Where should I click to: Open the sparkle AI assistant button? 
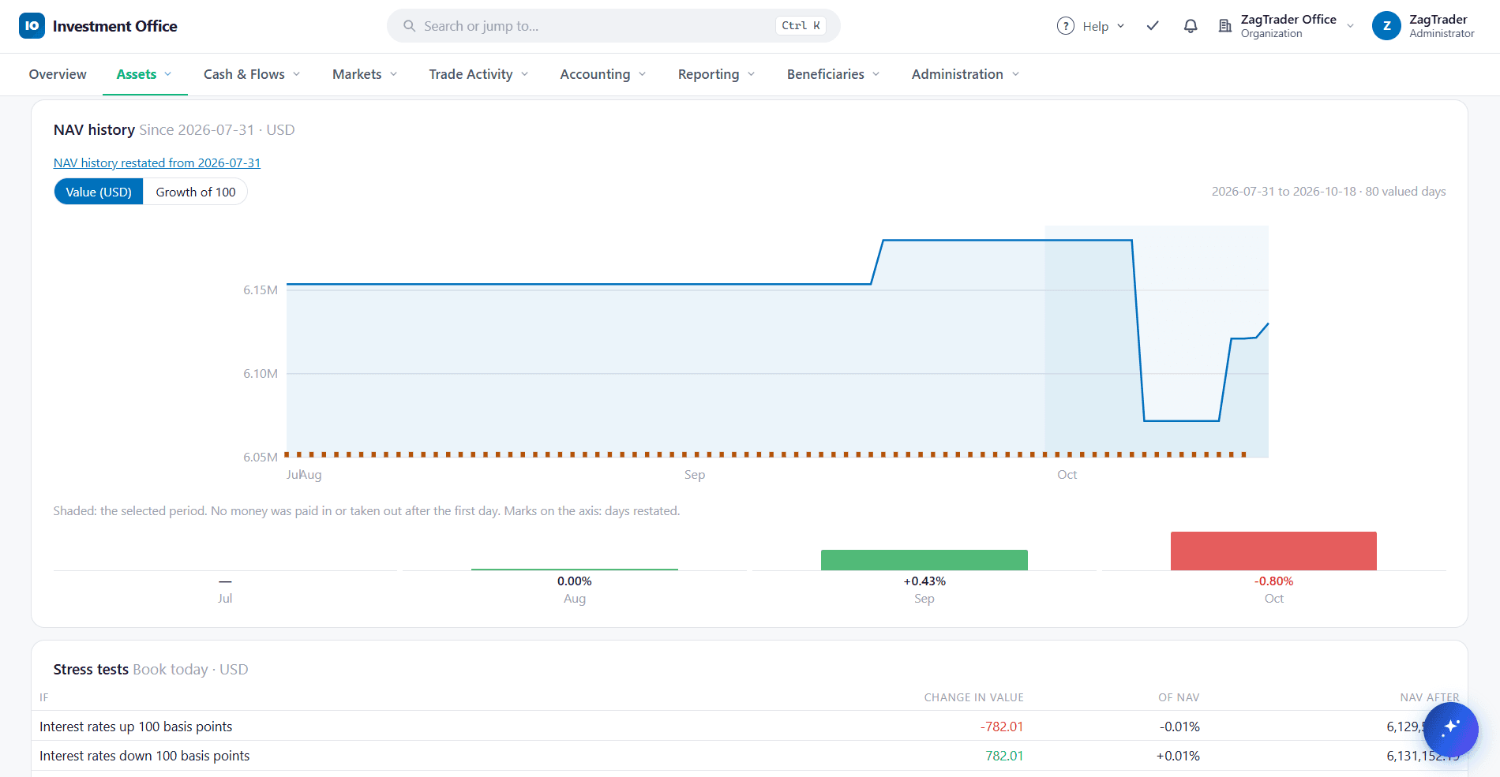[x=1450, y=728]
